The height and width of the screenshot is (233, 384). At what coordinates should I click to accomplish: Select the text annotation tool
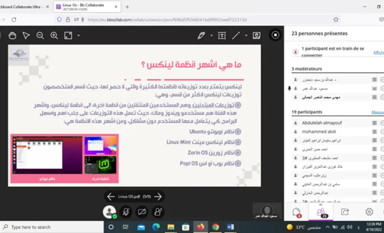[222, 36]
